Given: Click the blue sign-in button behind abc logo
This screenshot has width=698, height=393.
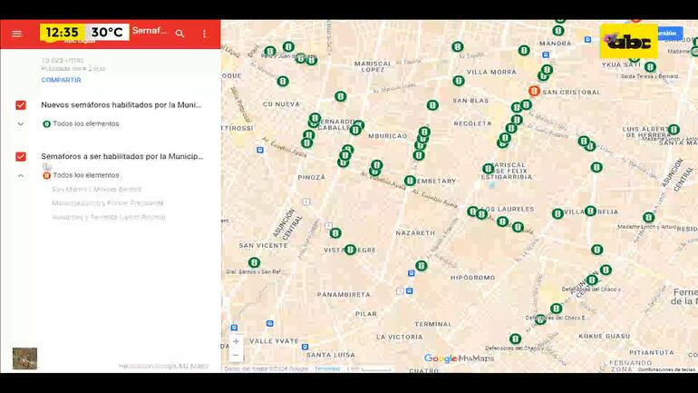Looking at the screenshot, I should point(669,34).
